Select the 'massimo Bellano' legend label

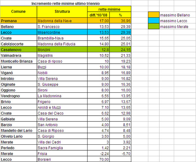click(x=175, y=15)
